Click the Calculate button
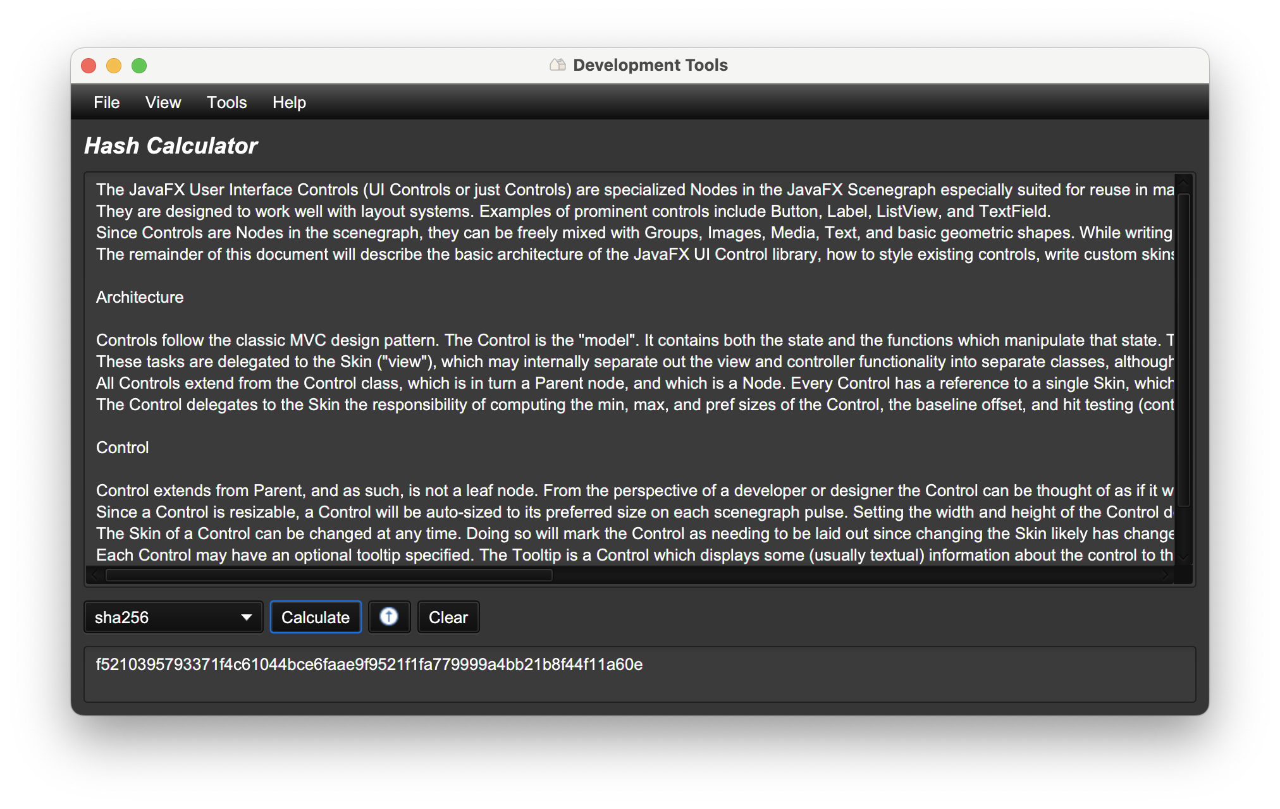Image resolution: width=1280 pixels, height=809 pixels. click(315, 617)
